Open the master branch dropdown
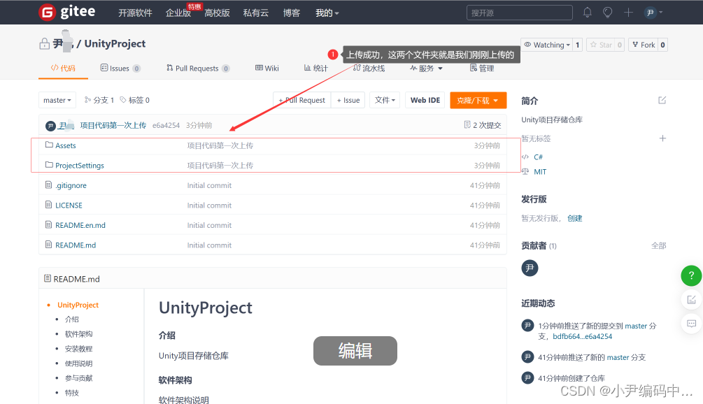Screen dimensions: 703x404 coord(57,100)
